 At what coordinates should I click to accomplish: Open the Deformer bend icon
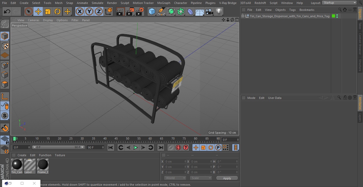click(x=190, y=11)
